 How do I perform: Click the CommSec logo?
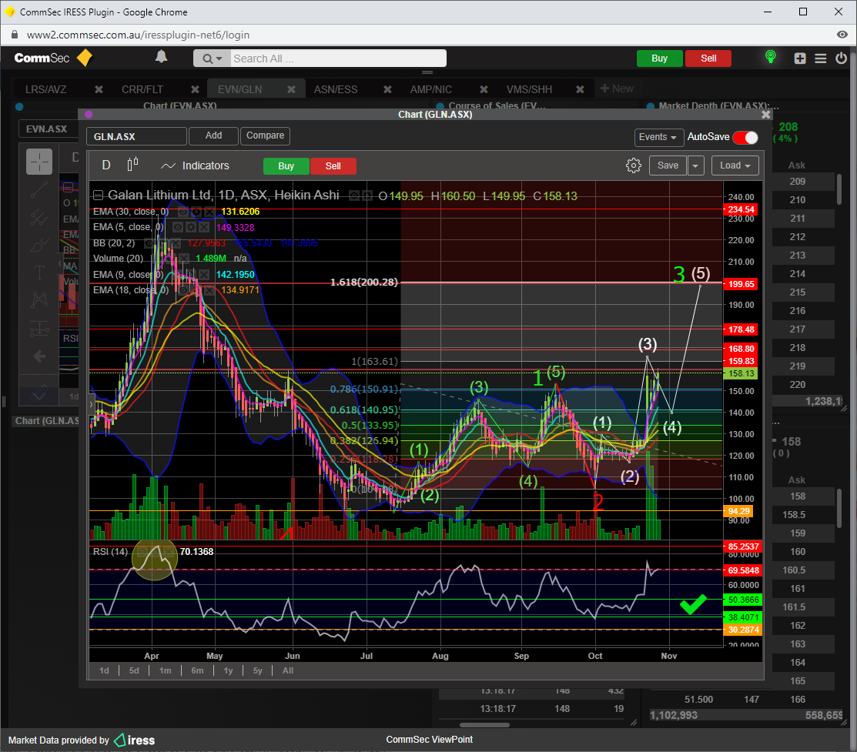pyautogui.click(x=53, y=58)
